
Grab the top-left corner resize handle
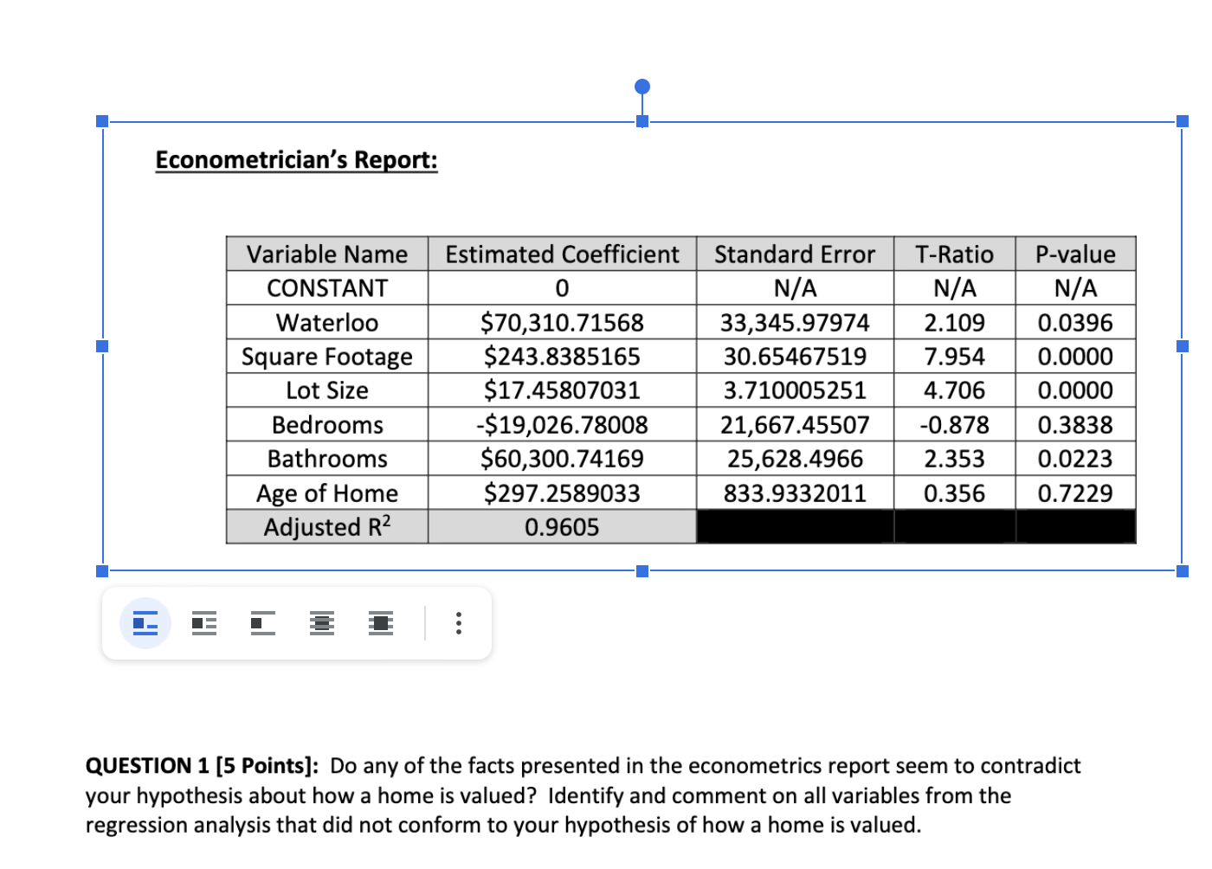[x=102, y=121]
